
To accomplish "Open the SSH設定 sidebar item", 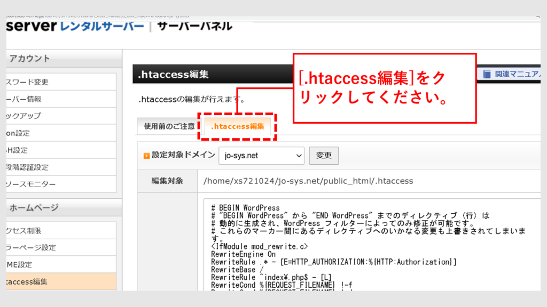I will coord(61,150).
